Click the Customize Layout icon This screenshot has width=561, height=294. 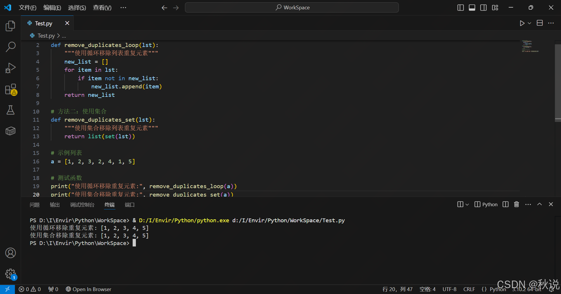coord(495,8)
